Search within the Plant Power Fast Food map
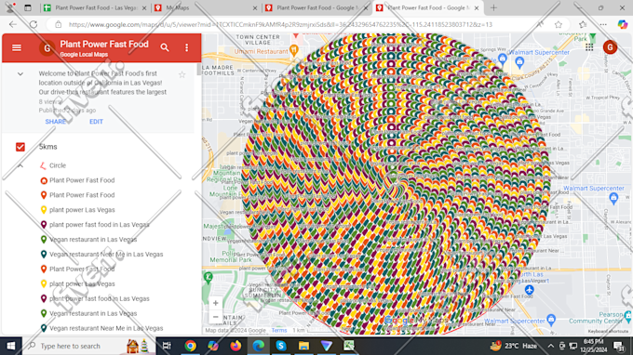 pyautogui.click(x=165, y=47)
